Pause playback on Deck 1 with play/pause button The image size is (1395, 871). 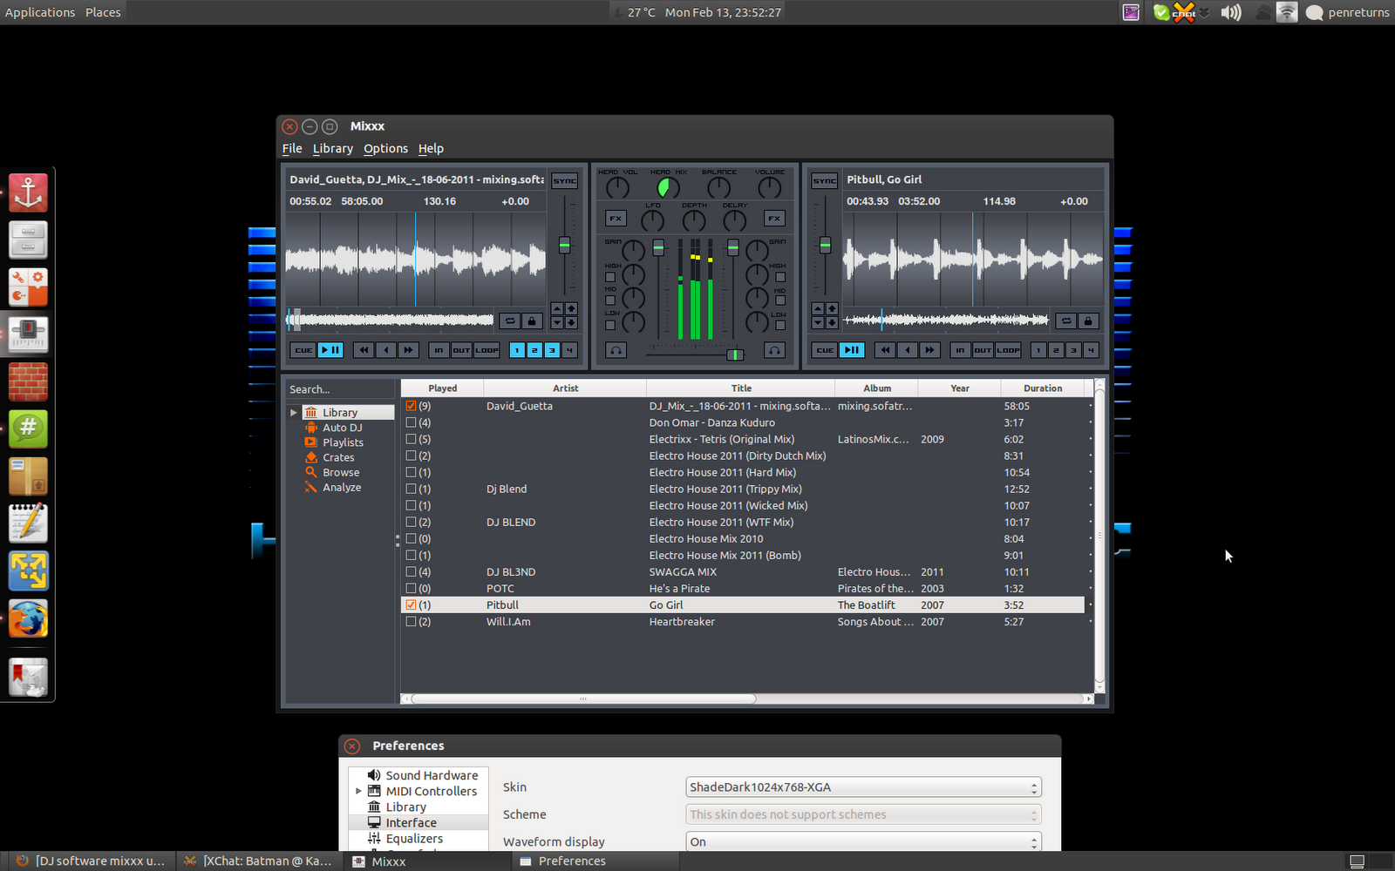[330, 349]
